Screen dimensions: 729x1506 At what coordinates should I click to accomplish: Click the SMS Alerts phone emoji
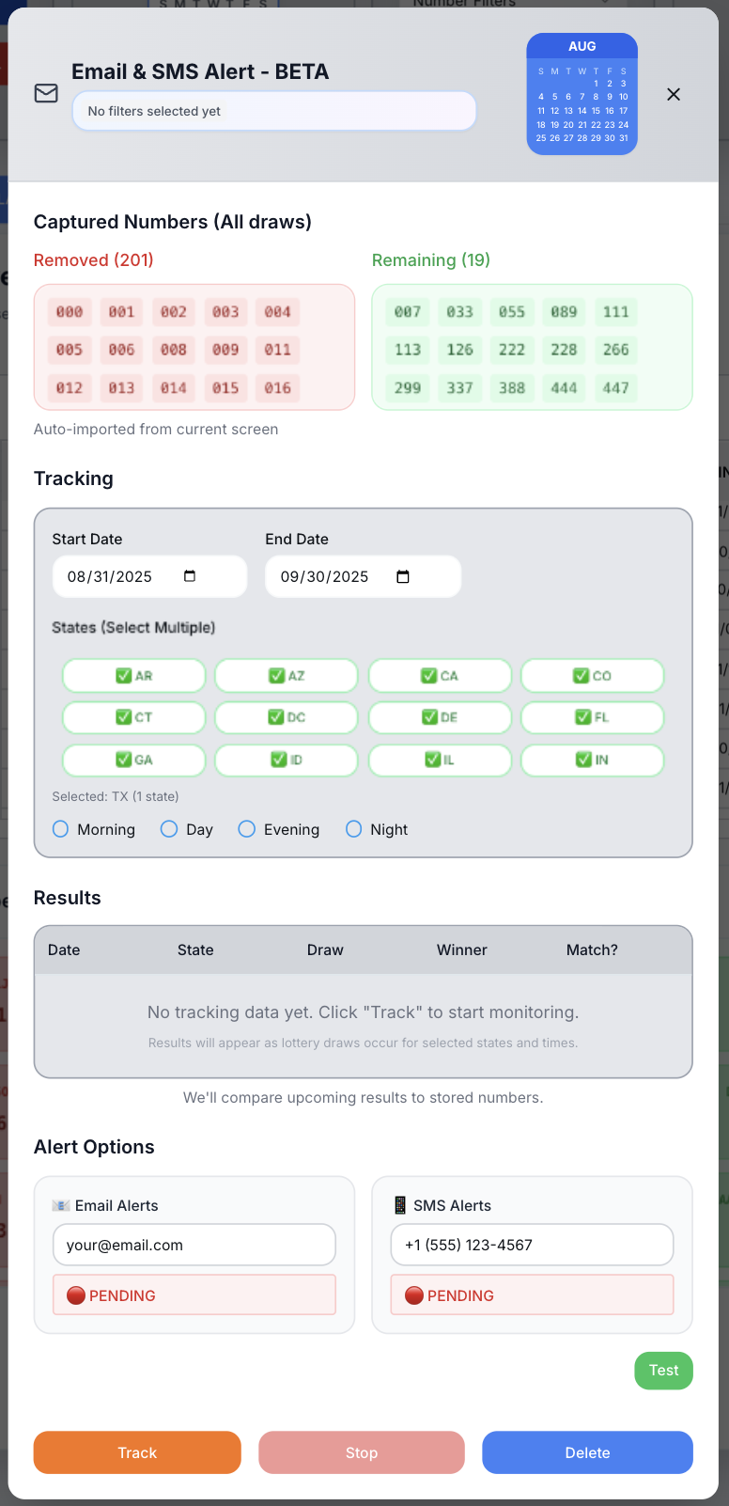[400, 1205]
